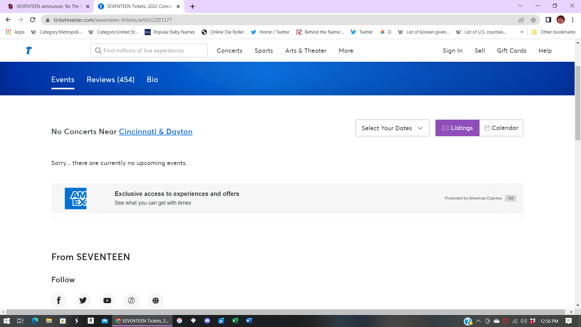Viewport: 581px width, 327px height.
Task: Open SEVENTEEN's Facebook page
Action: pos(59,300)
